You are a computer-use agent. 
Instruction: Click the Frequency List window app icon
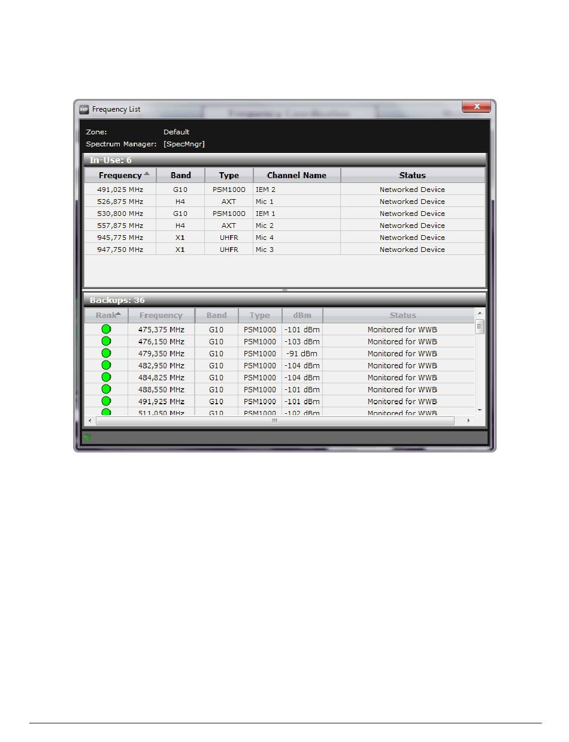click(84, 109)
